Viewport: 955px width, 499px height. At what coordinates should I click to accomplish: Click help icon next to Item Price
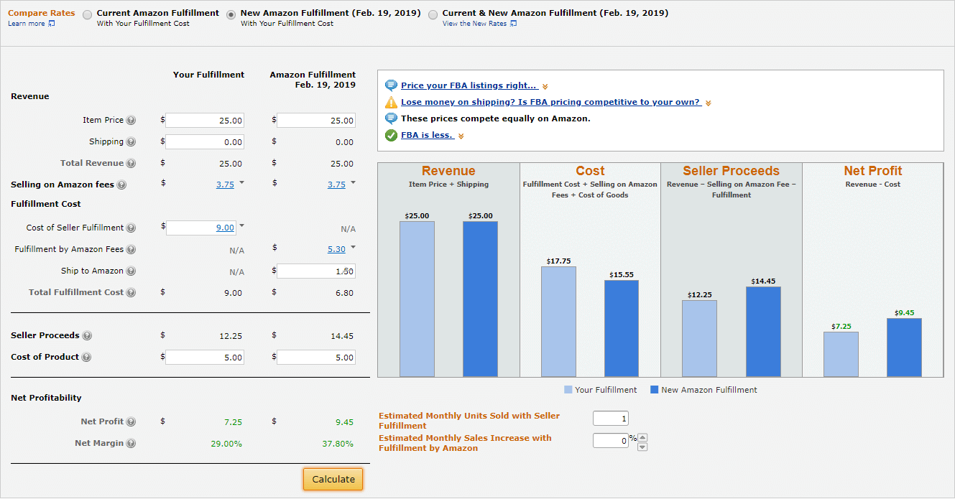(131, 121)
